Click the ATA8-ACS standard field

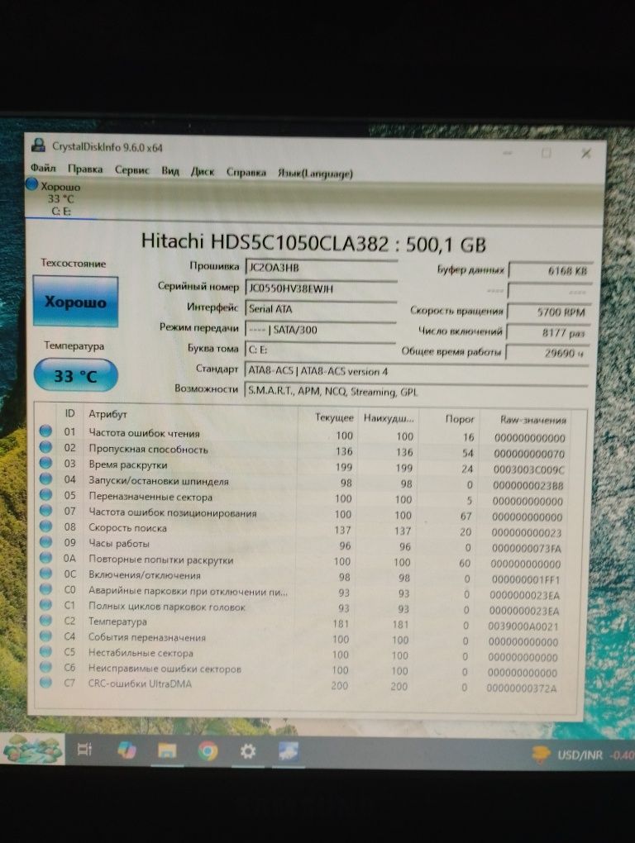click(416, 372)
